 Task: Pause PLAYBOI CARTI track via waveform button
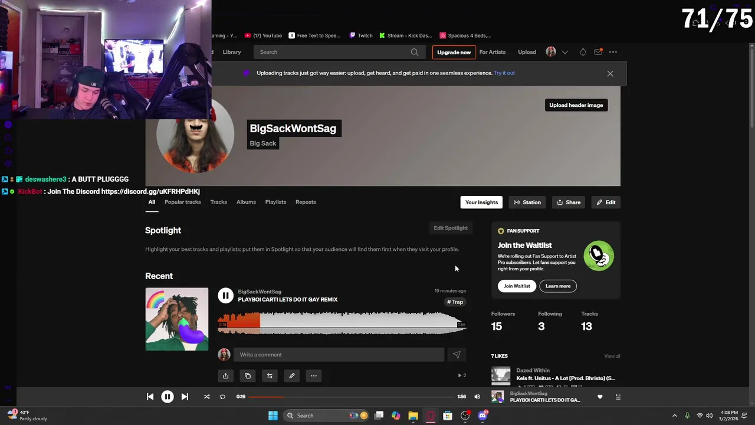click(225, 295)
